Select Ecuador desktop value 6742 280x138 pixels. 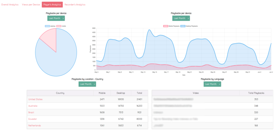(x=121, y=119)
